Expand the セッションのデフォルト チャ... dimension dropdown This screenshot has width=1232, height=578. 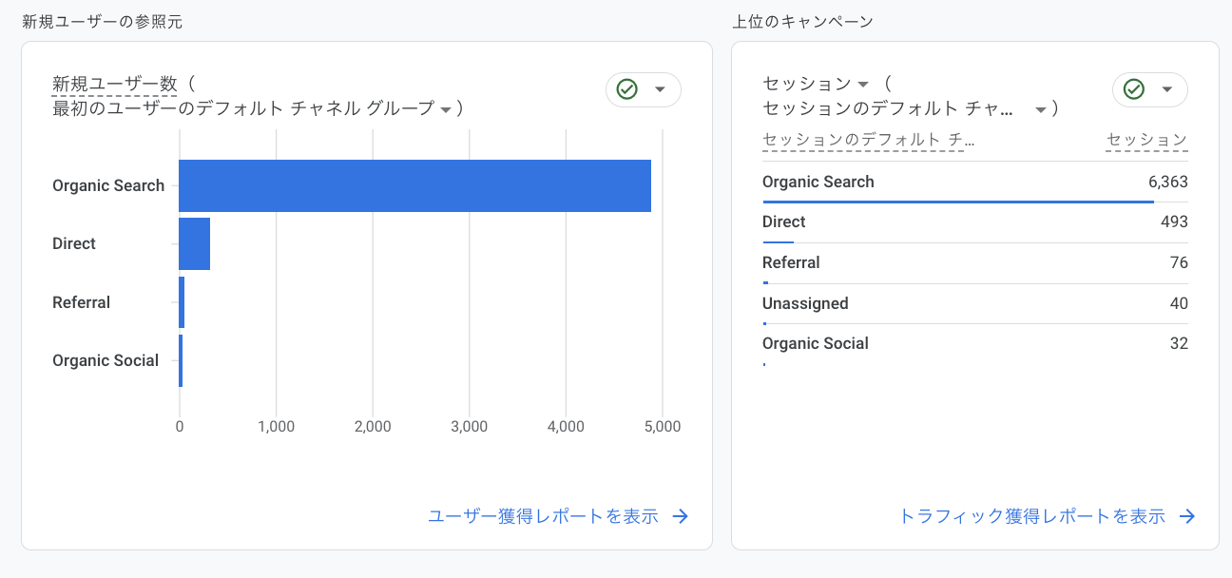tap(1041, 110)
